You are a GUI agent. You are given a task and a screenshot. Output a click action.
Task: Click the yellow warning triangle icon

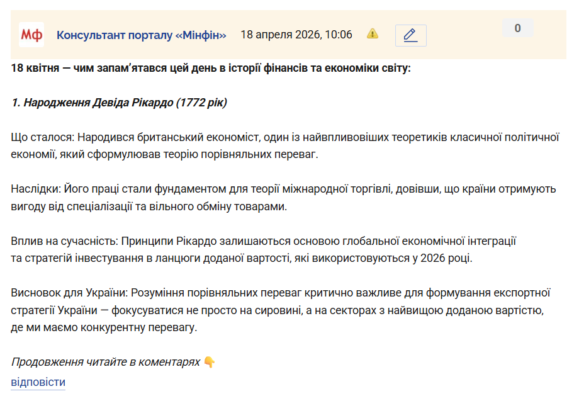[373, 34]
